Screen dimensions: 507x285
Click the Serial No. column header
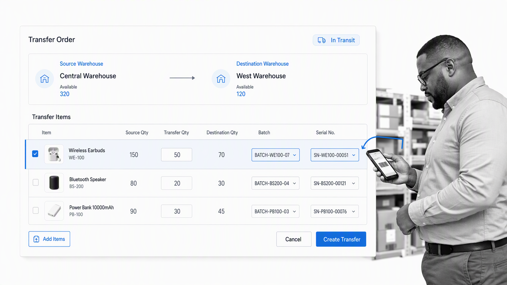pos(326,133)
